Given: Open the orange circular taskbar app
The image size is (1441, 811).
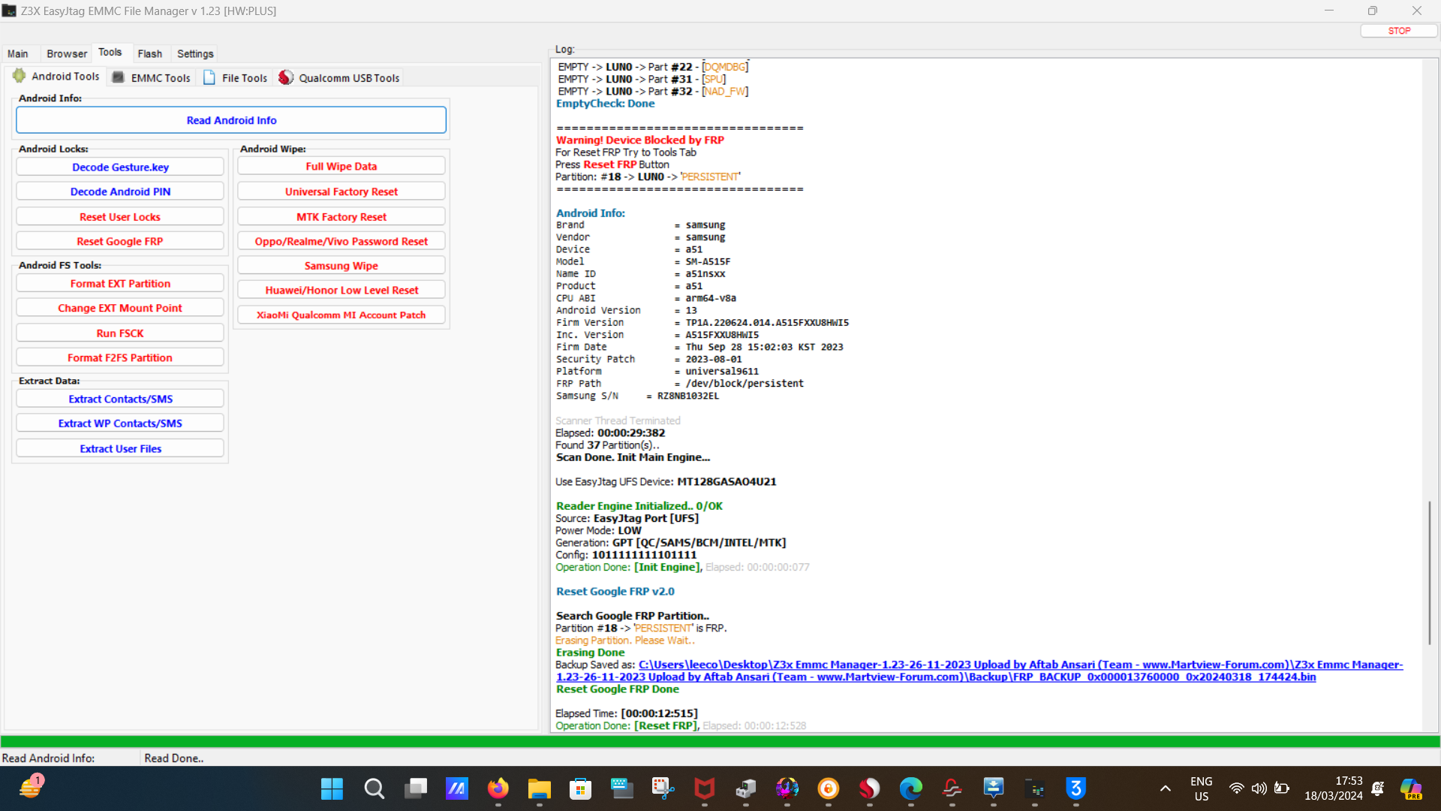Looking at the screenshot, I should coord(828,788).
